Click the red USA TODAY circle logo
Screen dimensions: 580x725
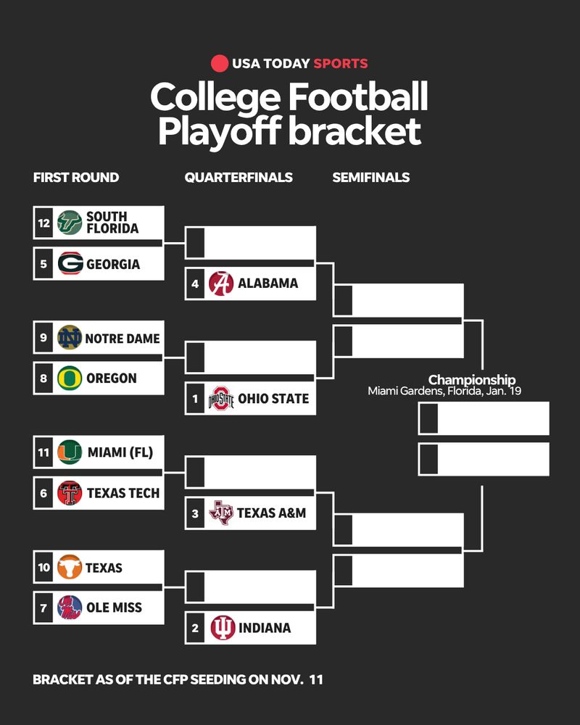pyautogui.click(x=220, y=63)
